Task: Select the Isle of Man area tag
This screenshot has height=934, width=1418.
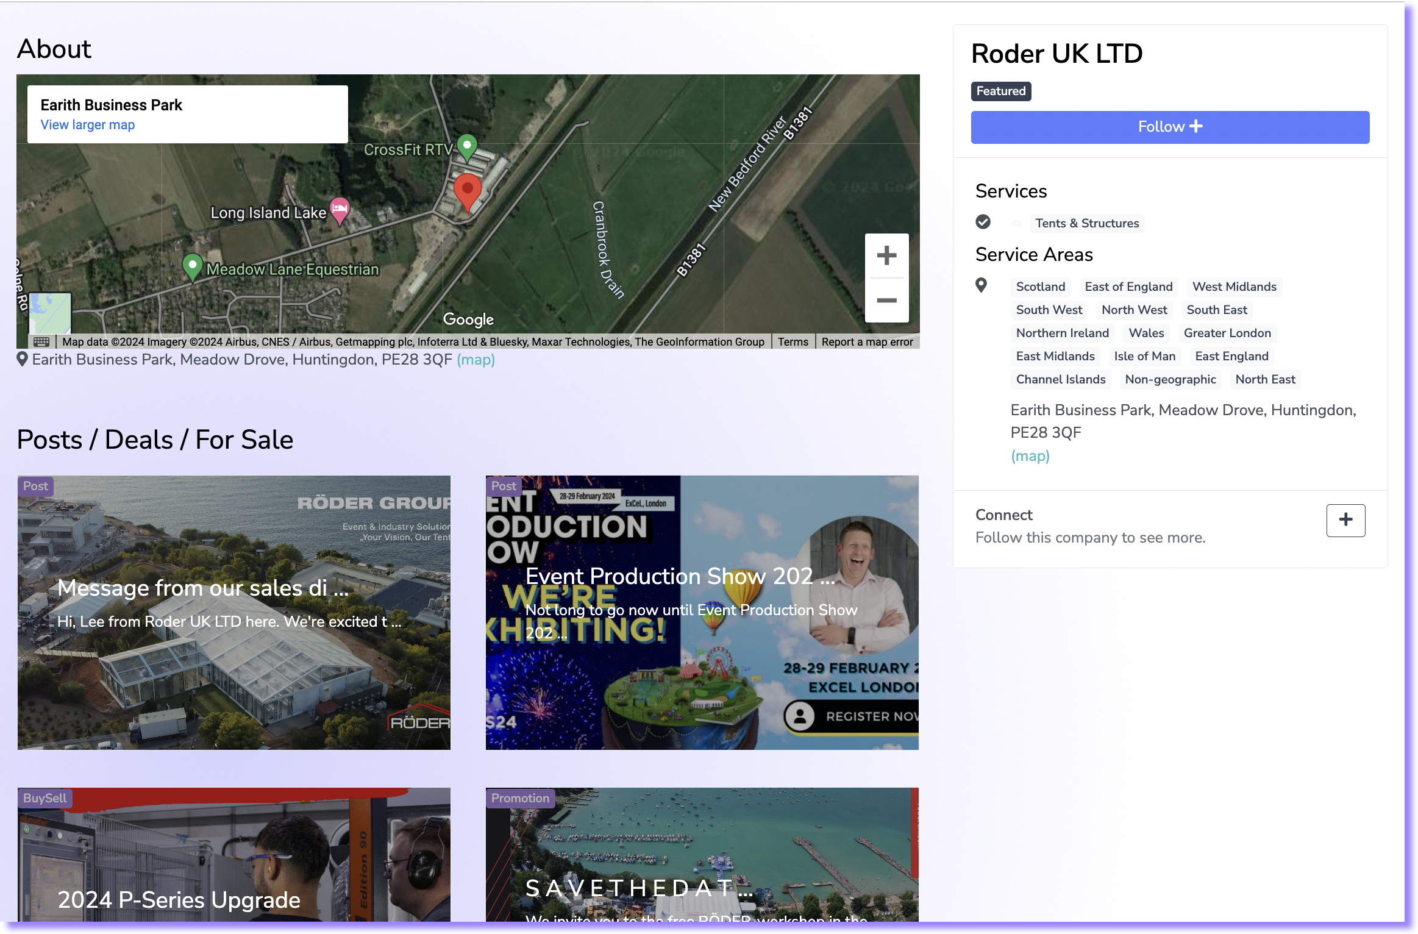Action: pyautogui.click(x=1144, y=356)
